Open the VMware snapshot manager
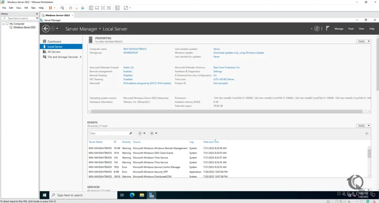Viewport: 379px width, 203px height. [83, 8]
